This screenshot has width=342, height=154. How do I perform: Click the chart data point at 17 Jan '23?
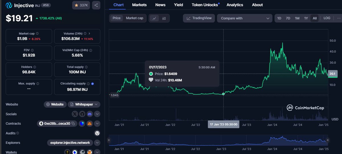click(x=223, y=94)
